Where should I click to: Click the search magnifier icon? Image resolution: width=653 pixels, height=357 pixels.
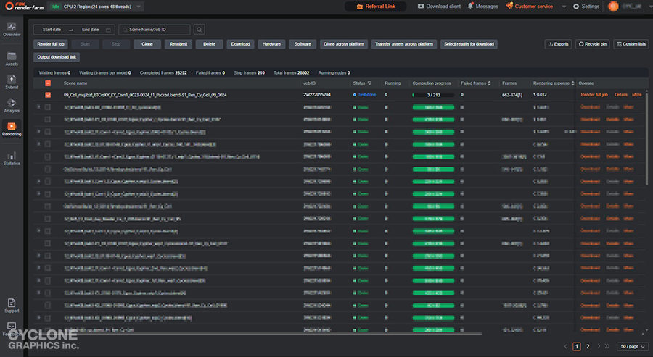199,30
